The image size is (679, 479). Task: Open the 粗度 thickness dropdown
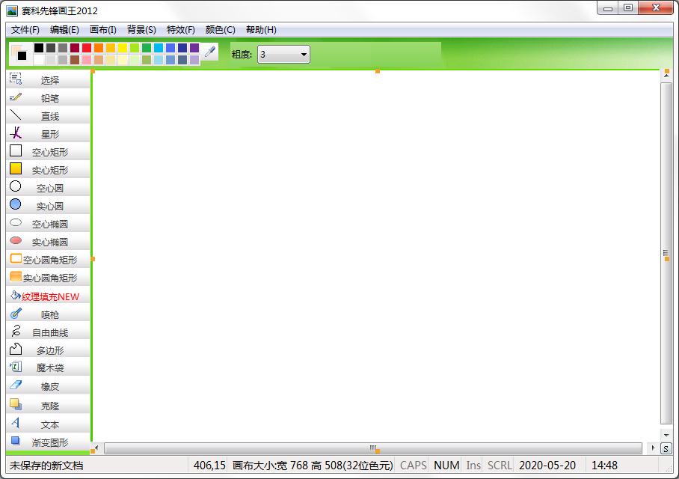(283, 54)
